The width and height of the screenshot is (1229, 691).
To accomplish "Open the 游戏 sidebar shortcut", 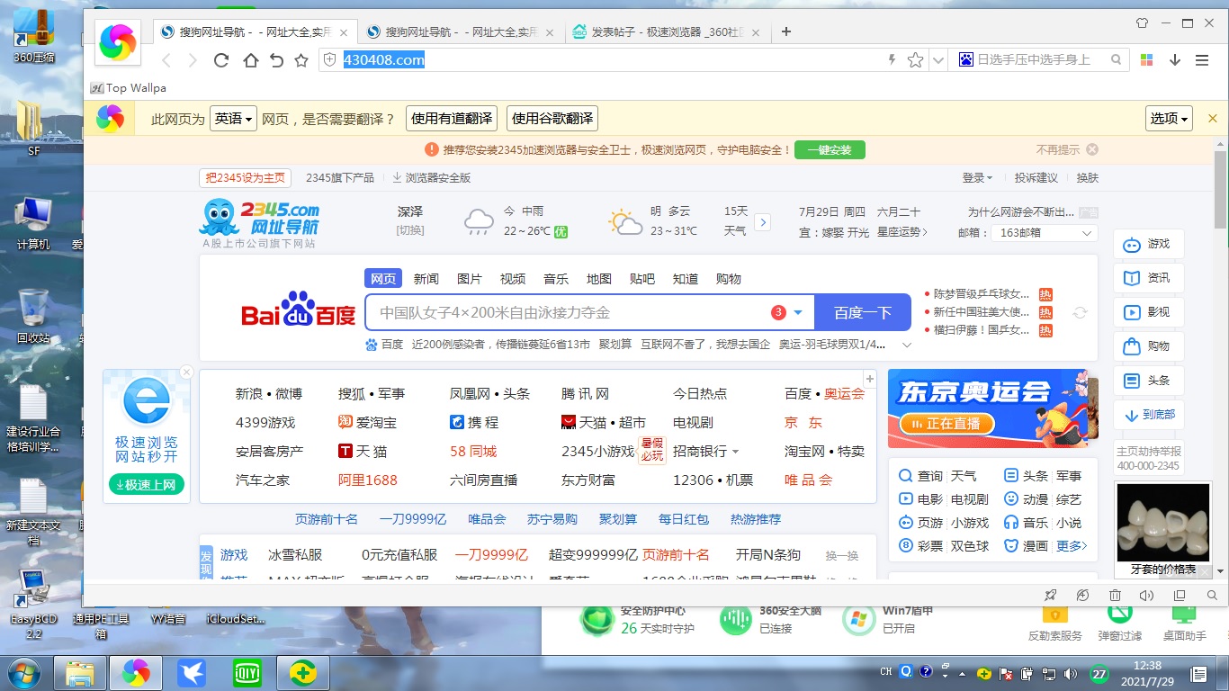I will 1149,244.
